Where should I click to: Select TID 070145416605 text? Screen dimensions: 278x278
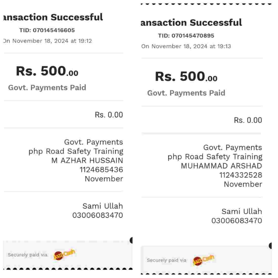click(47, 30)
